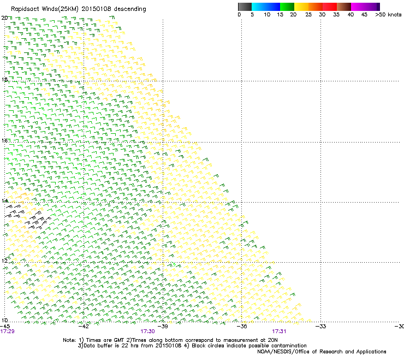Click the blue 10-15 knots legend color
404x355 pixels.
tap(273, 7)
